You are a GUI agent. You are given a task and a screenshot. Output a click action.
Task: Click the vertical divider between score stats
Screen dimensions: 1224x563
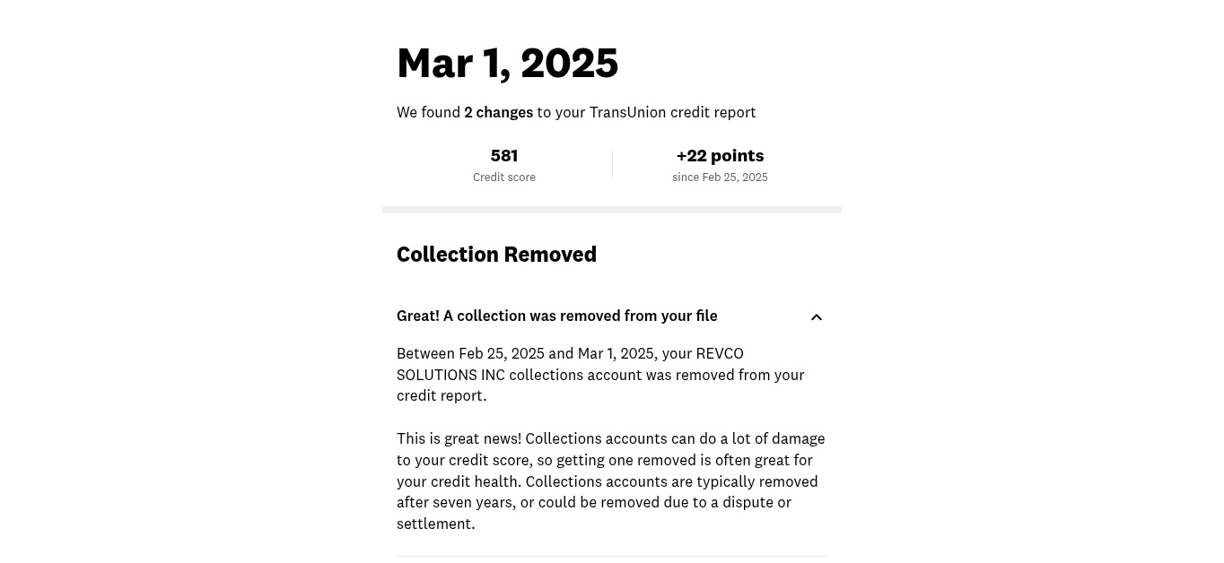pyautogui.click(x=612, y=165)
